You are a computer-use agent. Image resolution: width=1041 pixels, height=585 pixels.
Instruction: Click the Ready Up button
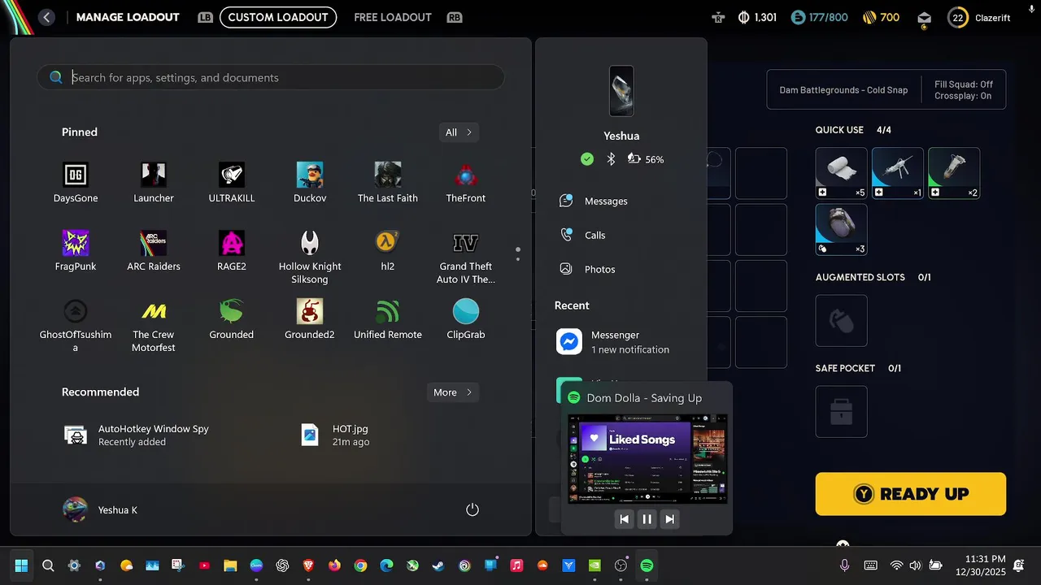911,494
